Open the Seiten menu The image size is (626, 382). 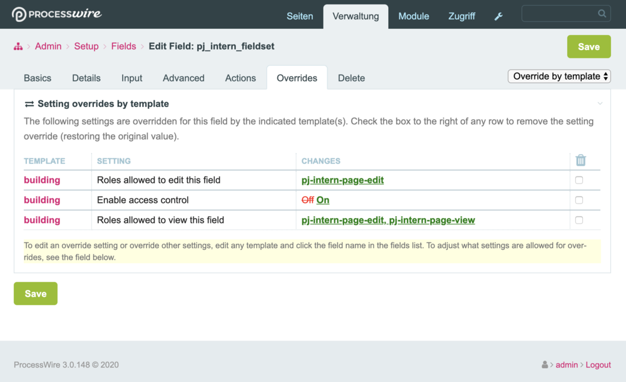[299, 16]
